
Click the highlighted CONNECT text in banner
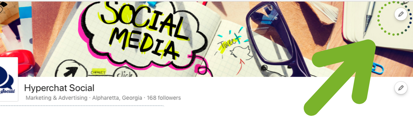click(x=98, y=72)
